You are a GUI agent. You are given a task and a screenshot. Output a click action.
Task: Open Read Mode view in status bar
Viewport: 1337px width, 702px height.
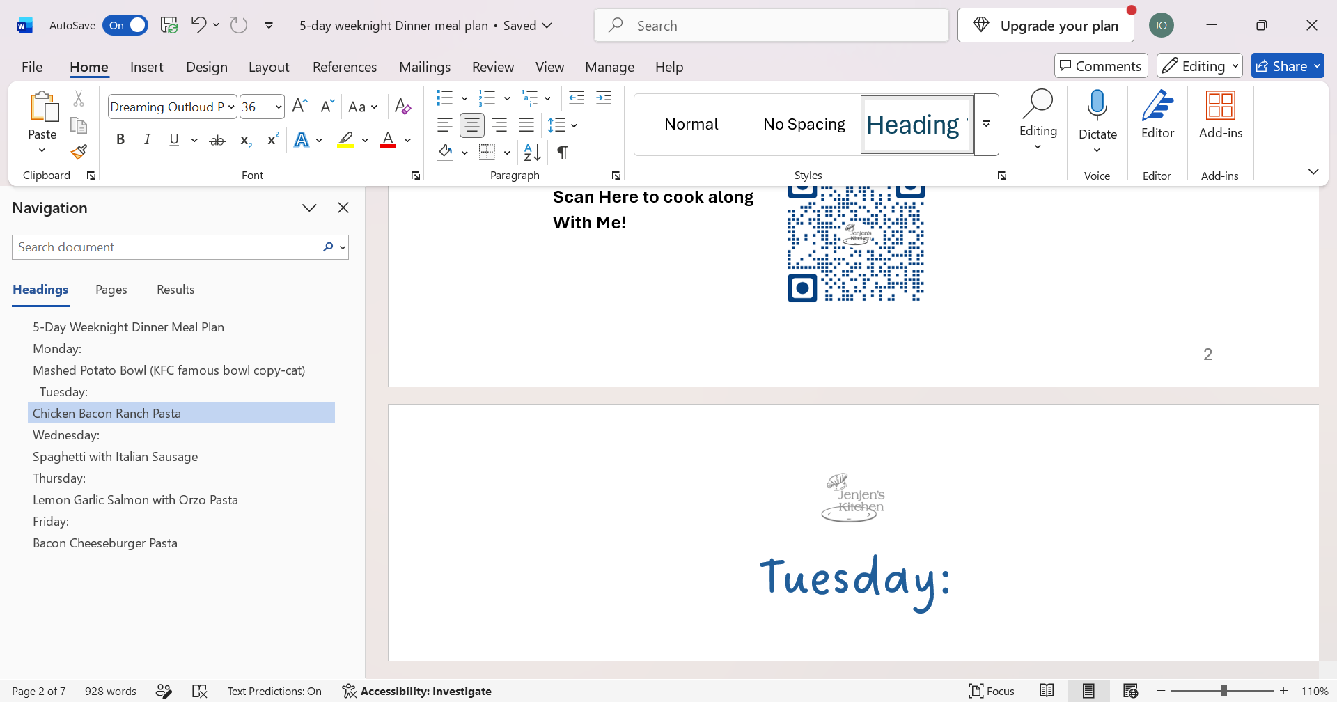(1047, 691)
